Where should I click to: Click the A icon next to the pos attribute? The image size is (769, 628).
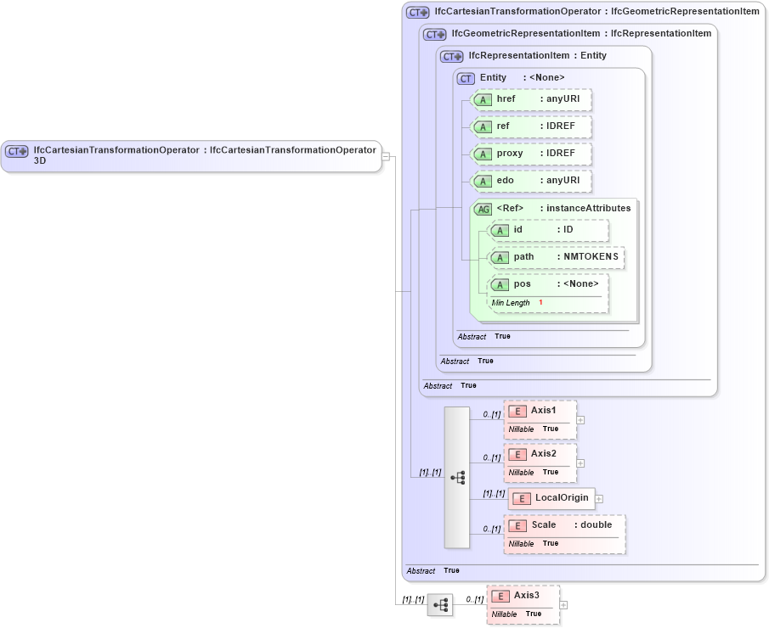click(500, 284)
